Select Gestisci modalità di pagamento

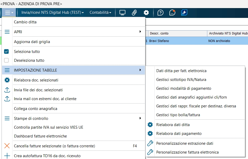tap(183, 88)
